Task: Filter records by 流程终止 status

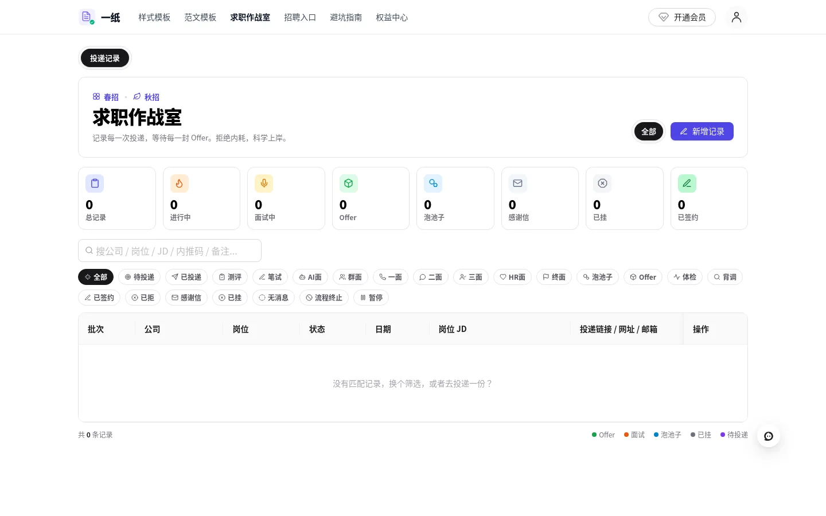Action: [x=324, y=298]
